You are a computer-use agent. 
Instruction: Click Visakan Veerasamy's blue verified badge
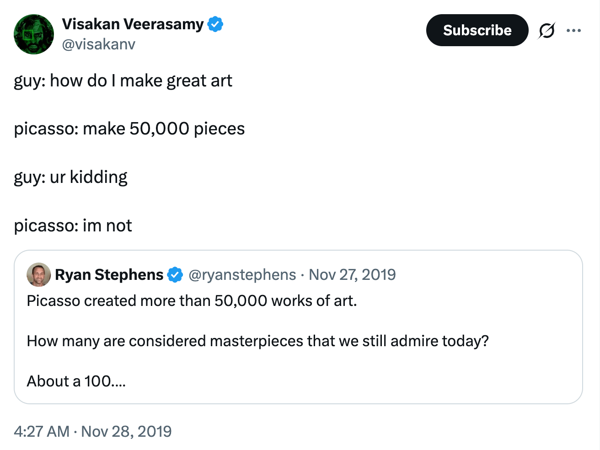pyautogui.click(x=215, y=24)
